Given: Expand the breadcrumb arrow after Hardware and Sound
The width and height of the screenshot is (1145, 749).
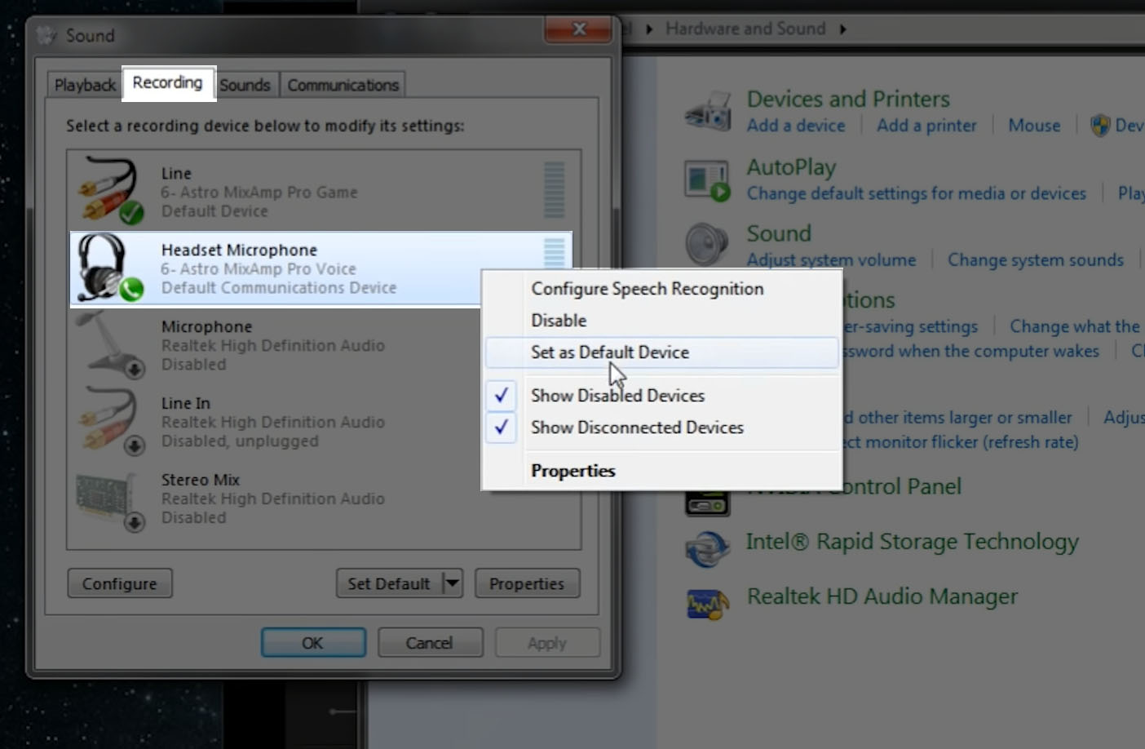Looking at the screenshot, I should [842, 29].
